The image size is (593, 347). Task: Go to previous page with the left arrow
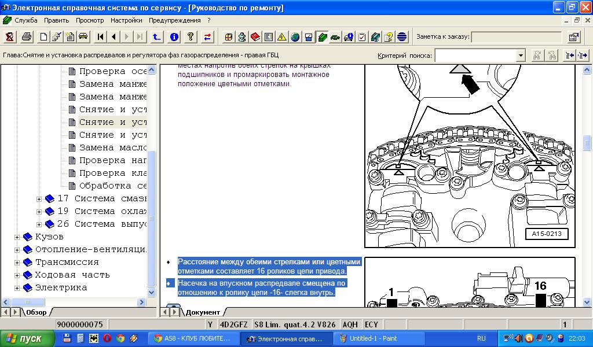pyautogui.click(x=114, y=37)
